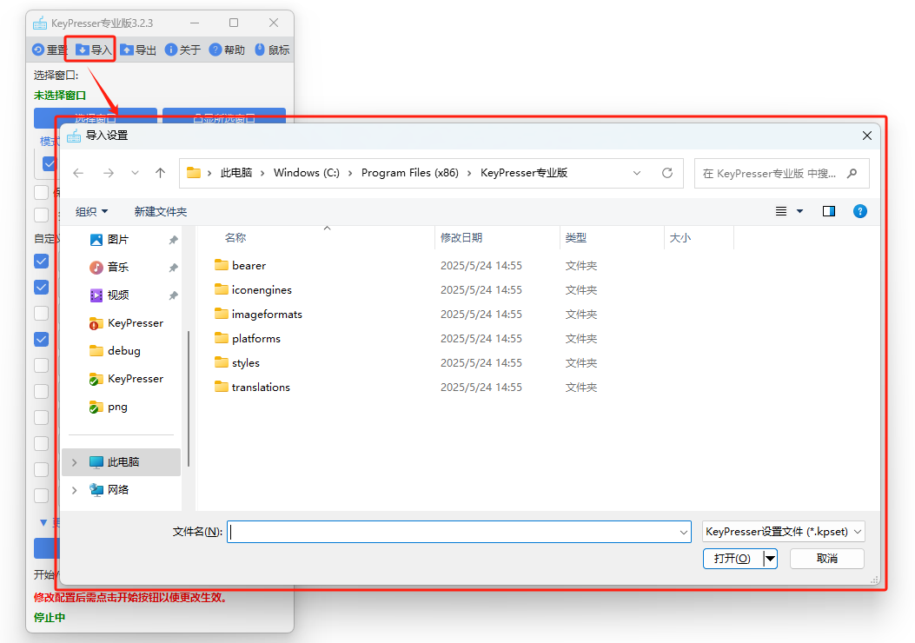Open the 关于 about item
This screenshot has height=643, width=915.
pos(182,50)
